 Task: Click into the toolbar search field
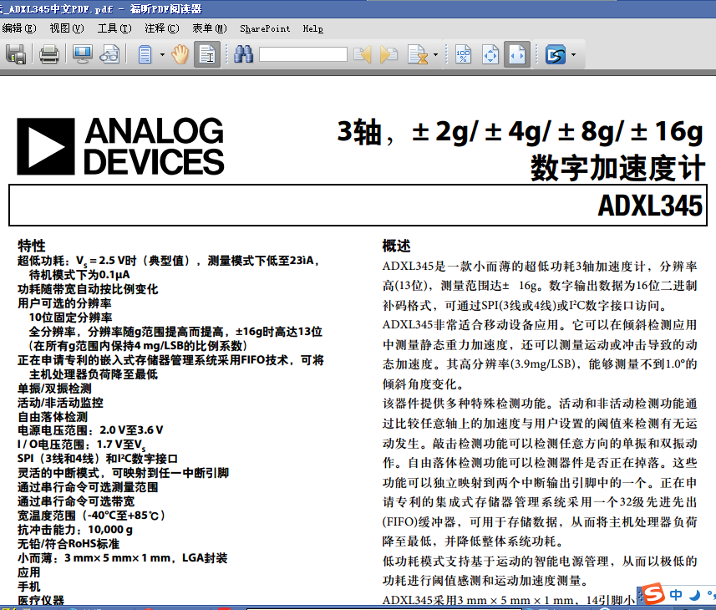302,55
